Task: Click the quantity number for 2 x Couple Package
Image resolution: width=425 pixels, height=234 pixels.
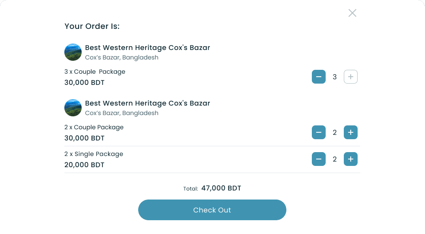Action: (335, 133)
